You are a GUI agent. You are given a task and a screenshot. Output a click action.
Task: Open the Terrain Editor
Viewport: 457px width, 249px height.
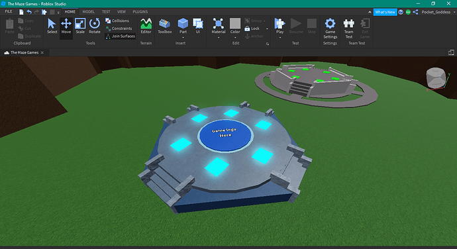click(146, 26)
